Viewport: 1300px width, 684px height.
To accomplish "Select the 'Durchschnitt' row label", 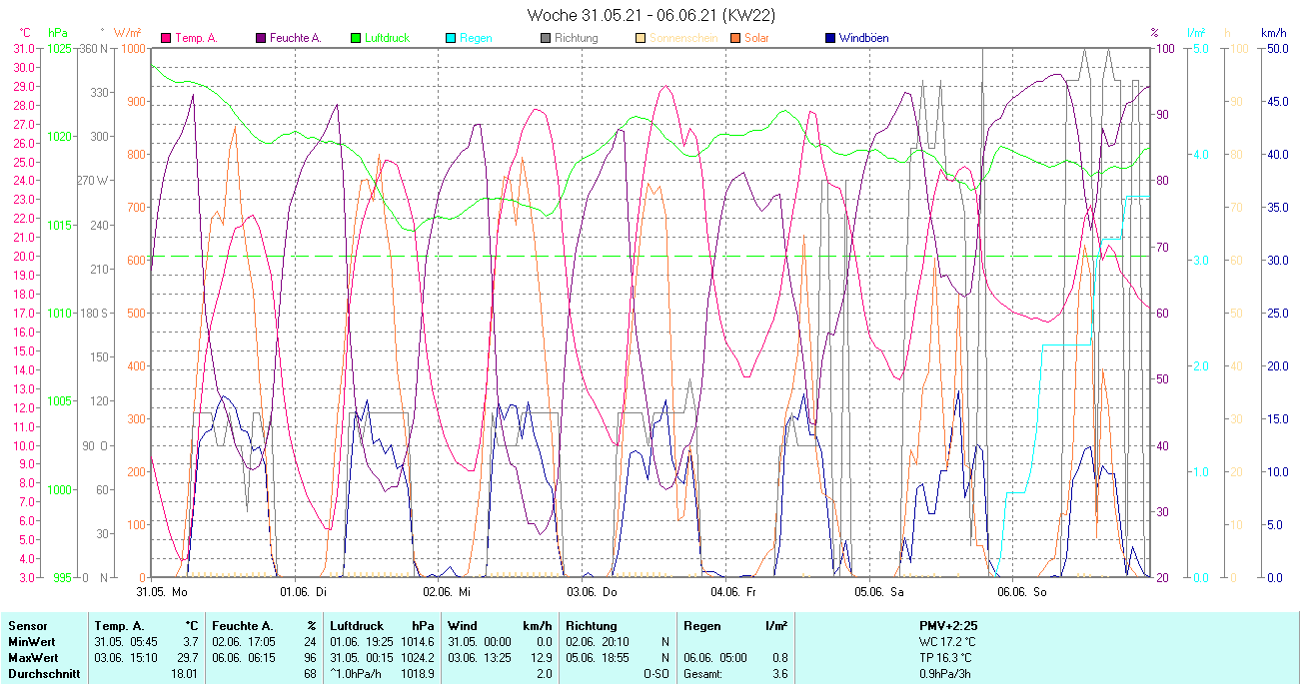I will point(42,674).
